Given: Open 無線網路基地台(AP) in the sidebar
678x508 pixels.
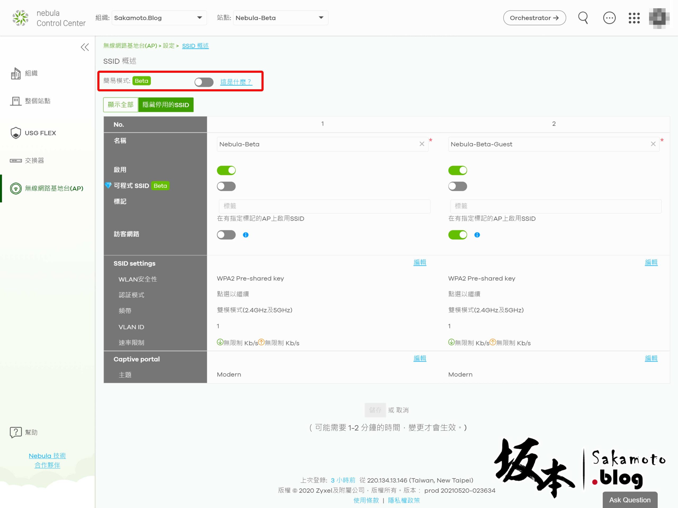Looking at the screenshot, I should tap(54, 188).
